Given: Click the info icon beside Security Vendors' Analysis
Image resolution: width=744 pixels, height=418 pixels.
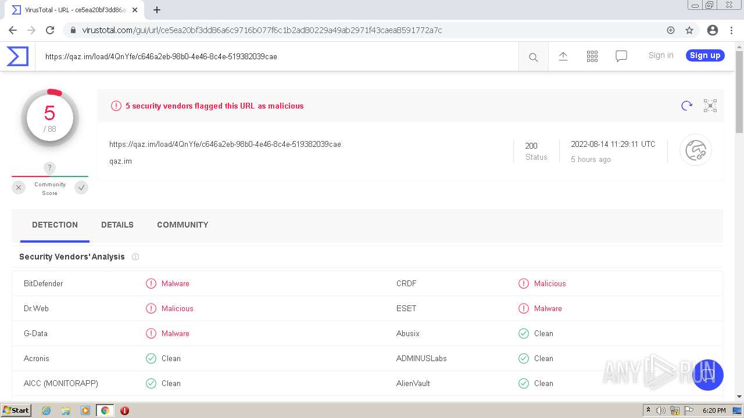Looking at the screenshot, I should [135, 257].
